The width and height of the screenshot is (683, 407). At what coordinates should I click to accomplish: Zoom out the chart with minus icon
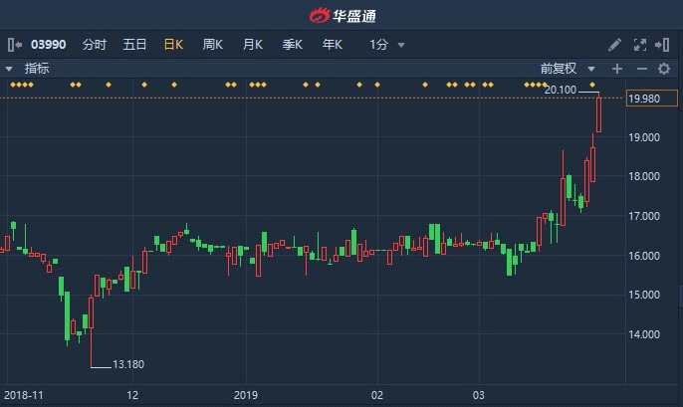click(641, 69)
